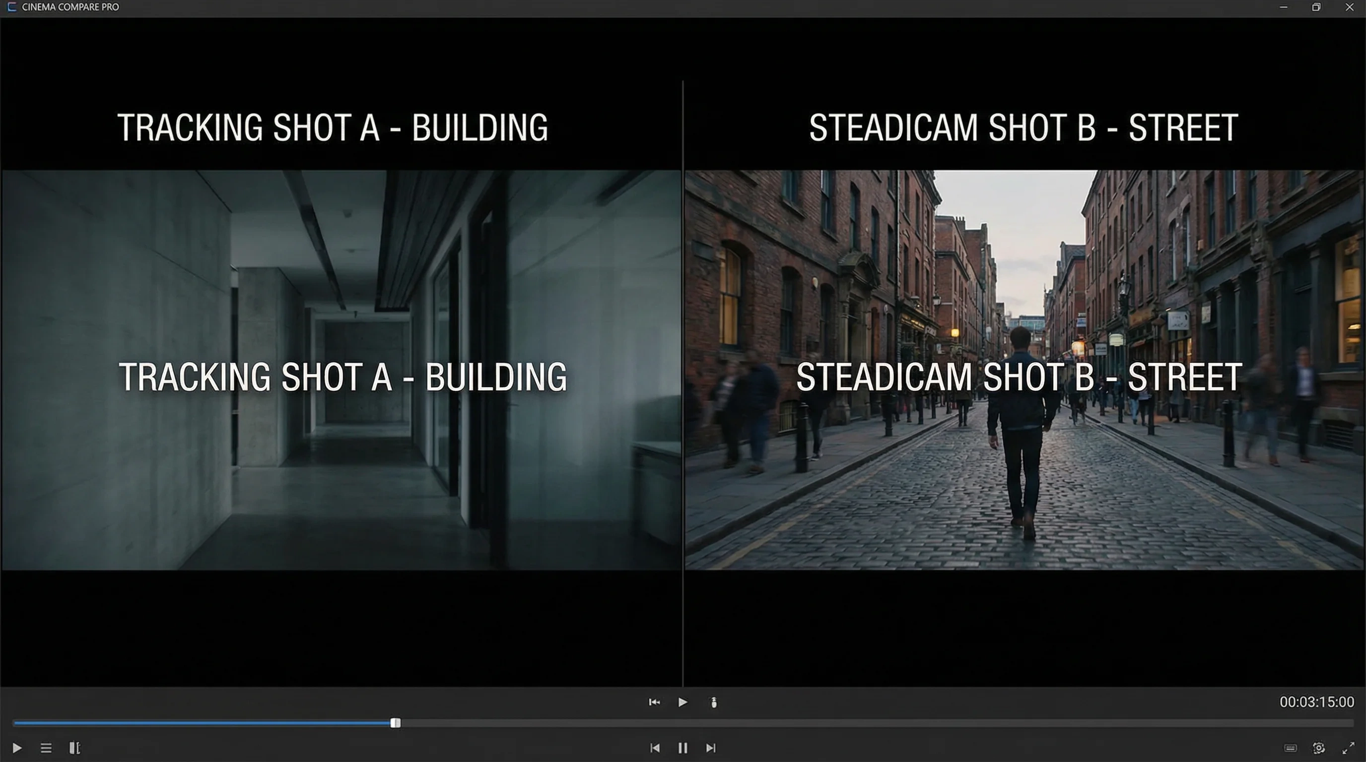Enter fullscreen with the expand arrows icon

click(x=1348, y=748)
